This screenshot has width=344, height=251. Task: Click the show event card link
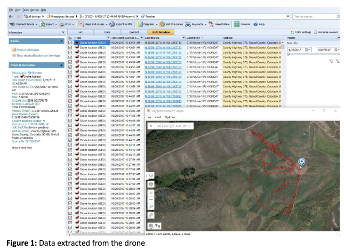(22, 148)
